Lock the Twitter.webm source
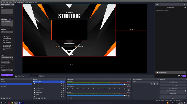 click(x=64, y=93)
